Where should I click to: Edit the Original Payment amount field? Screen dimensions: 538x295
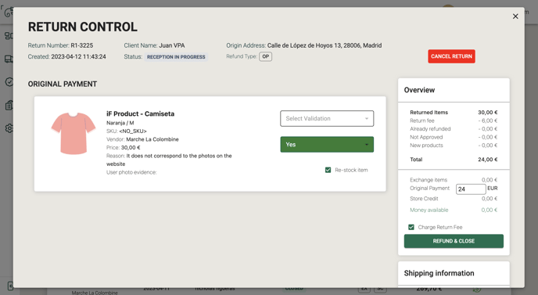tap(471, 189)
